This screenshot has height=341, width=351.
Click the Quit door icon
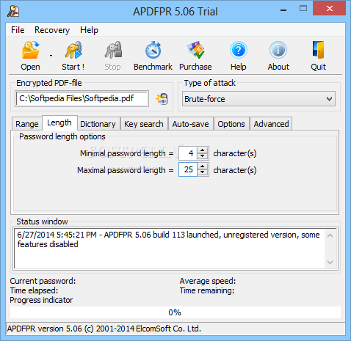[318, 51]
